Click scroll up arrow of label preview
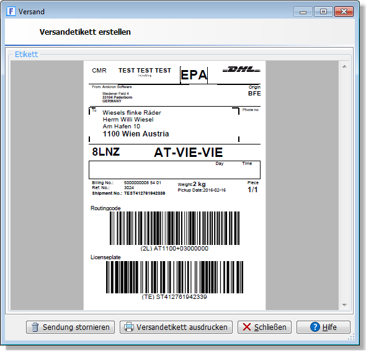The width and height of the screenshot is (366, 351). [344, 67]
